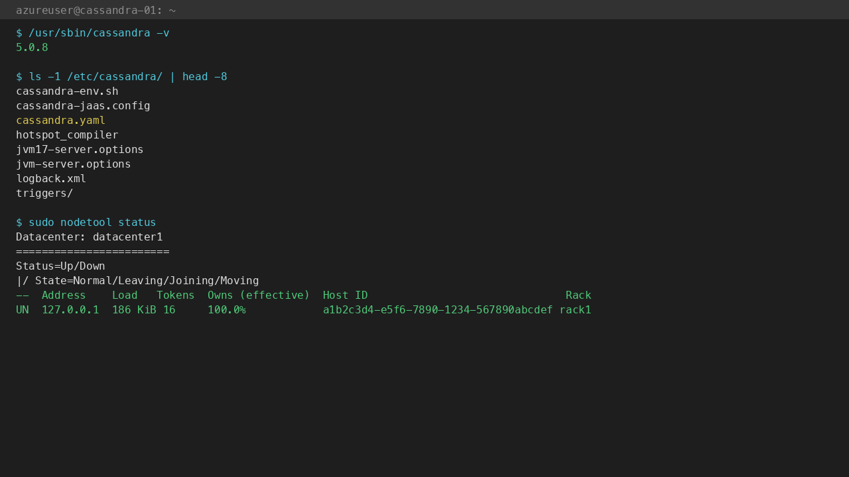This screenshot has width=849, height=477.
Task: Click the Rack column header
Action: 578,295
